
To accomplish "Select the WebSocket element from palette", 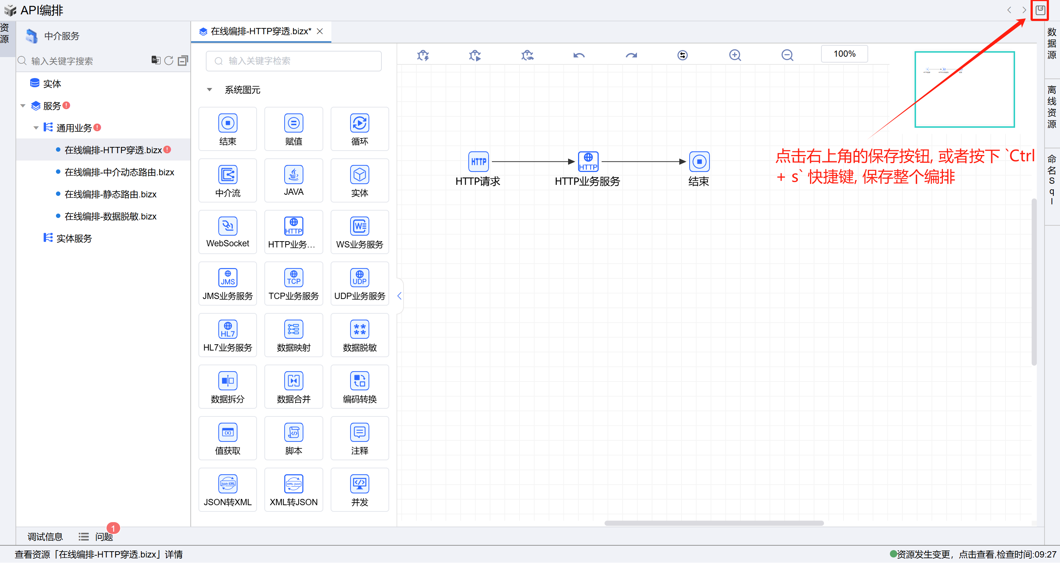I will [x=228, y=232].
